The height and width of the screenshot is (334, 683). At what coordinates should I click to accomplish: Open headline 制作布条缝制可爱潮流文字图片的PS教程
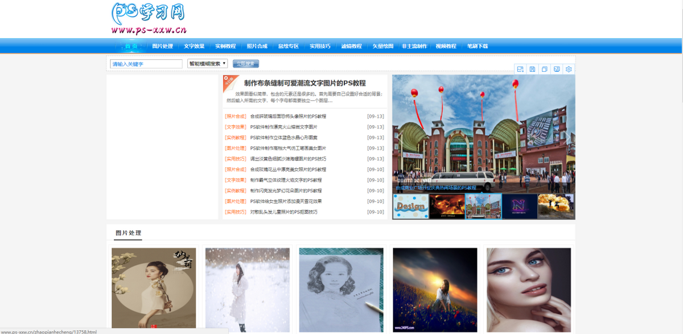click(305, 83)
